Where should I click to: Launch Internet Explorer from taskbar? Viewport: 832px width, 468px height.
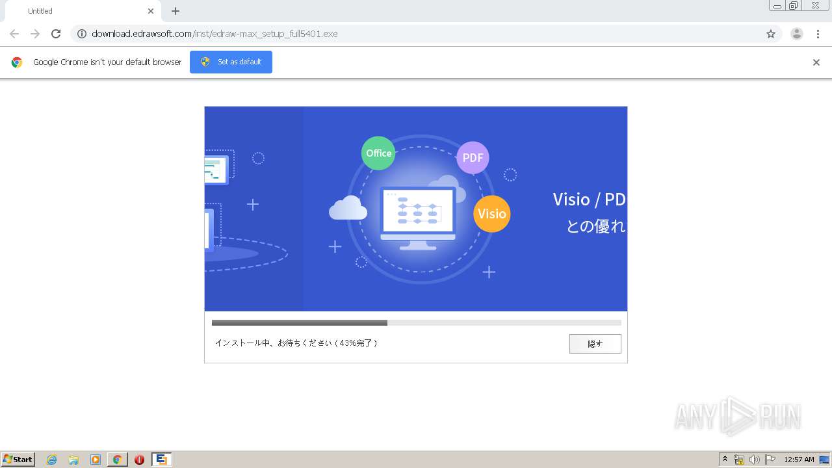tap(52, 460)
